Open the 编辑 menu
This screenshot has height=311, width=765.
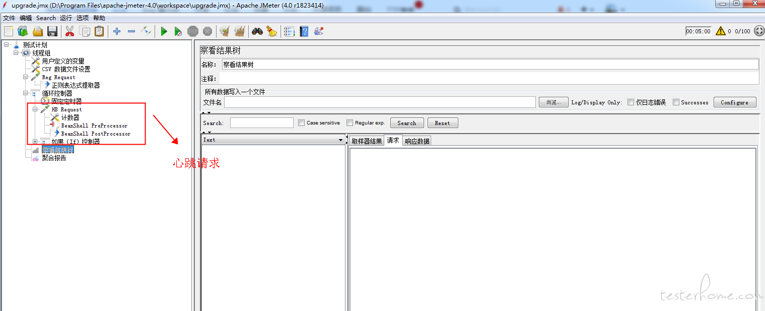click(x=26, y=18)
